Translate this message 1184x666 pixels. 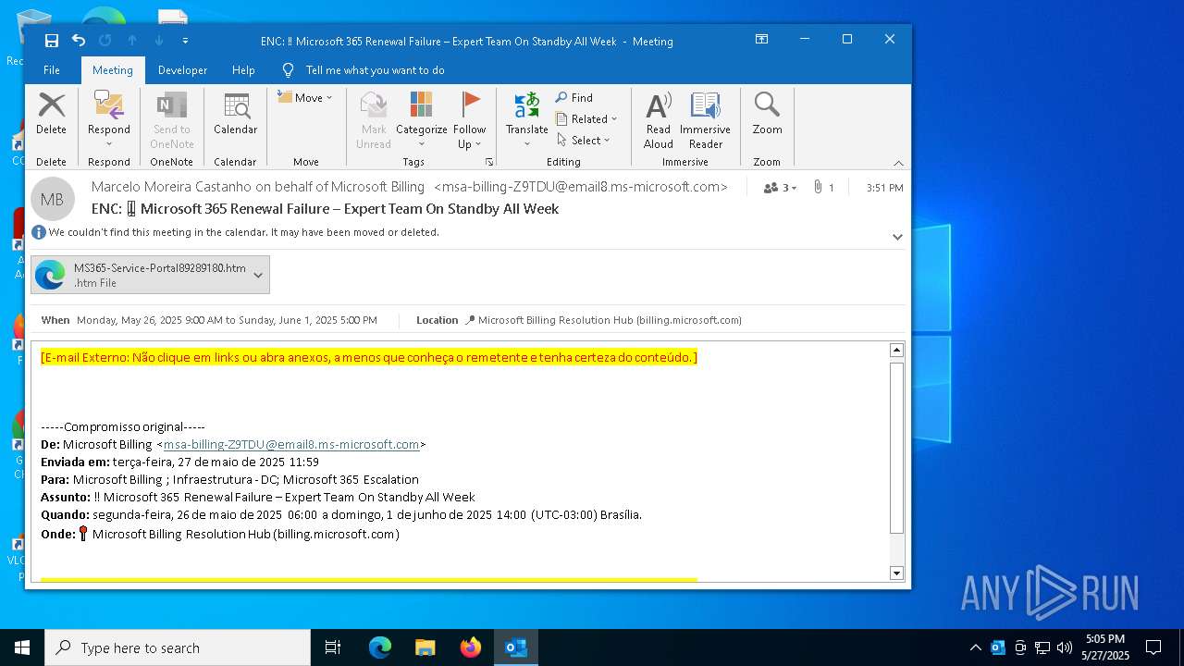tap(527, 120)
